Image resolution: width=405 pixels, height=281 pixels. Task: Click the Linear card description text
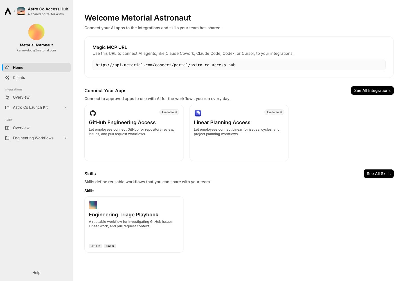coord(237,132)
